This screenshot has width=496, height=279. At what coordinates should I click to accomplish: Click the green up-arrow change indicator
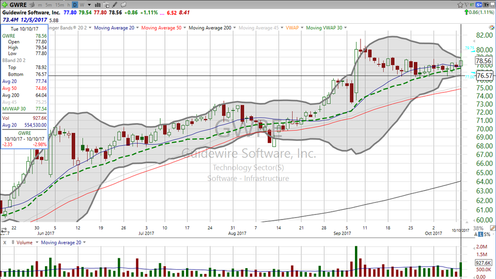(466, 12)
